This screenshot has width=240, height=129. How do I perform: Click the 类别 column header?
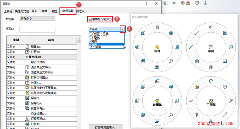tap(16, 40)
